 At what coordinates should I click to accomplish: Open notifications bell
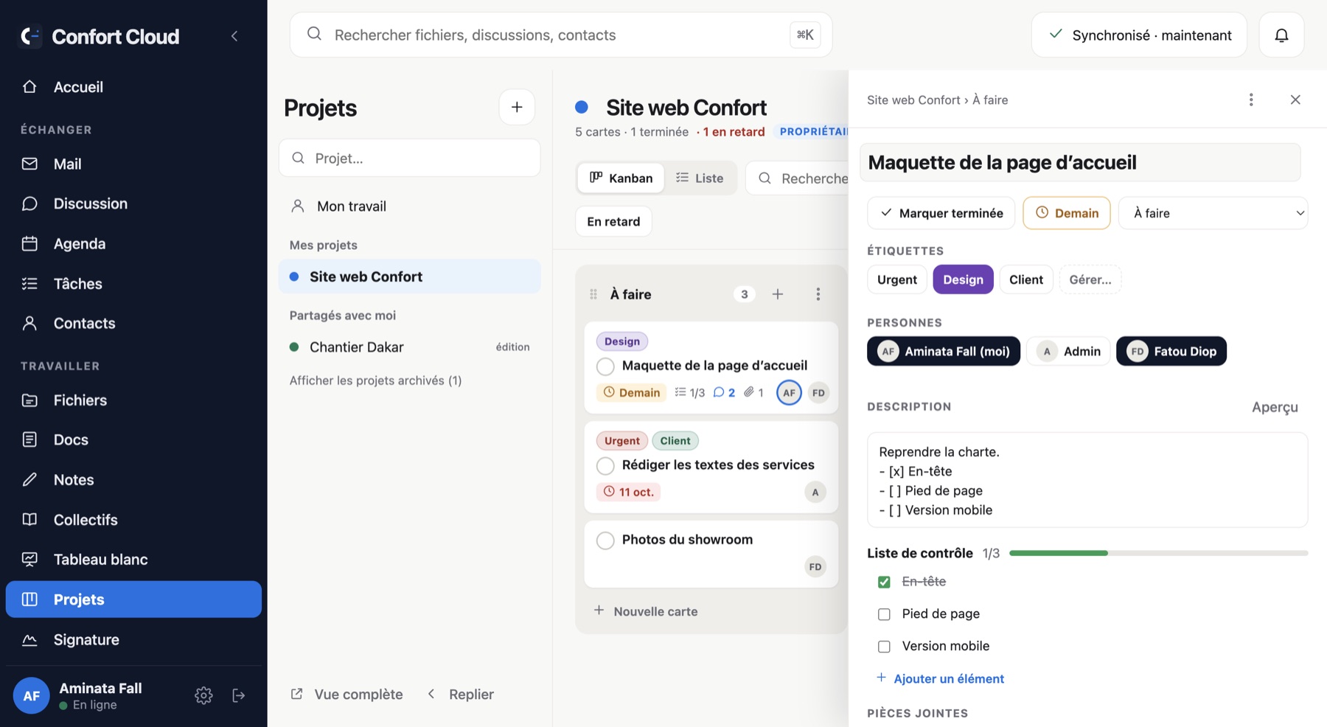(1281, 35)
